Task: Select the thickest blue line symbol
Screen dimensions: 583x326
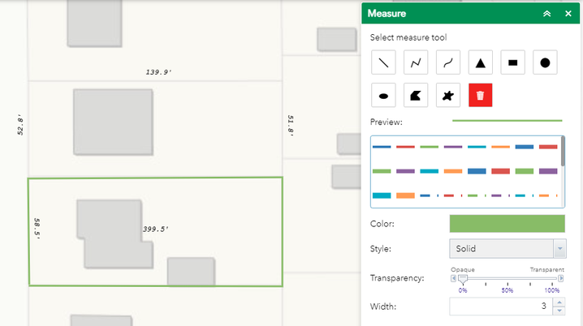Action: point(477,171)
